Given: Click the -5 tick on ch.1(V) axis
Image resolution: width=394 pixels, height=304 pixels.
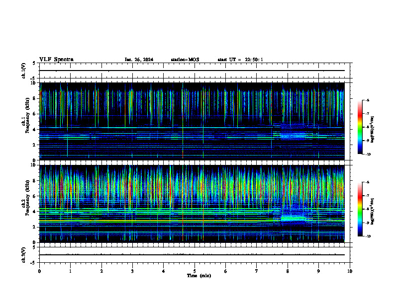Looking at the screenshot, I should (33, 78).
